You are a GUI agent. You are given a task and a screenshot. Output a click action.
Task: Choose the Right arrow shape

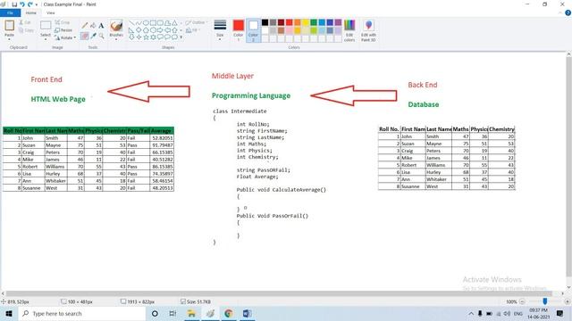point(160,30)
